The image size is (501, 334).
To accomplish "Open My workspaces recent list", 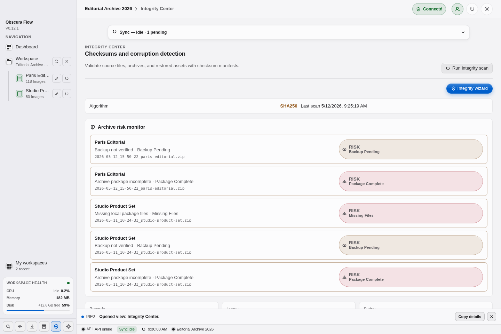I will pos(38,266).
